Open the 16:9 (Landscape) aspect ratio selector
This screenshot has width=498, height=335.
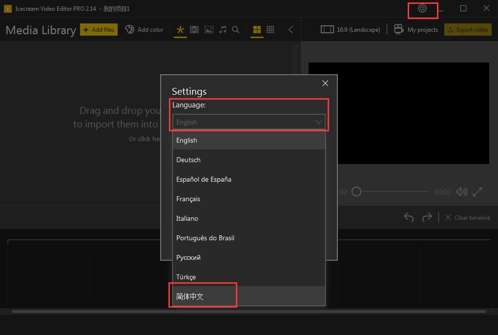click(351, 29)
